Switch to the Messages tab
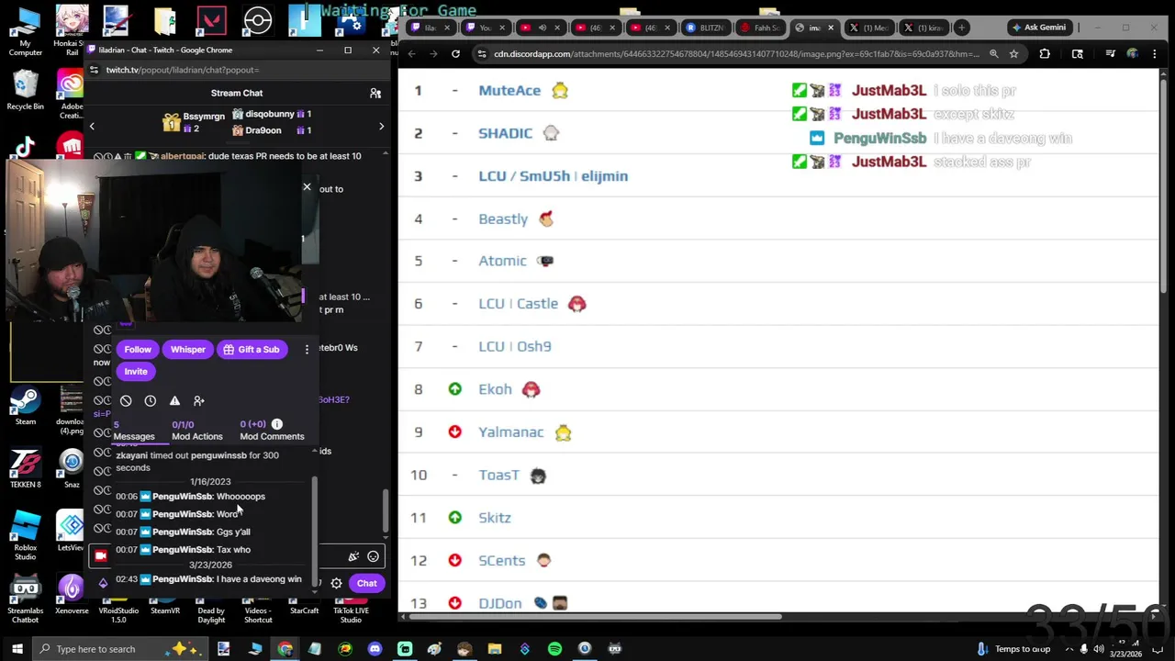The image size is (1175, 661). [134, 431]
